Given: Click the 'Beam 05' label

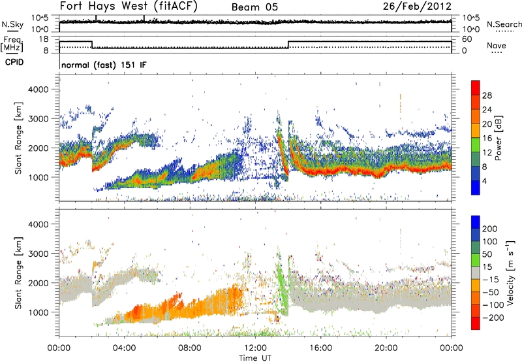Looking at the screenshot, I should 254,7.
